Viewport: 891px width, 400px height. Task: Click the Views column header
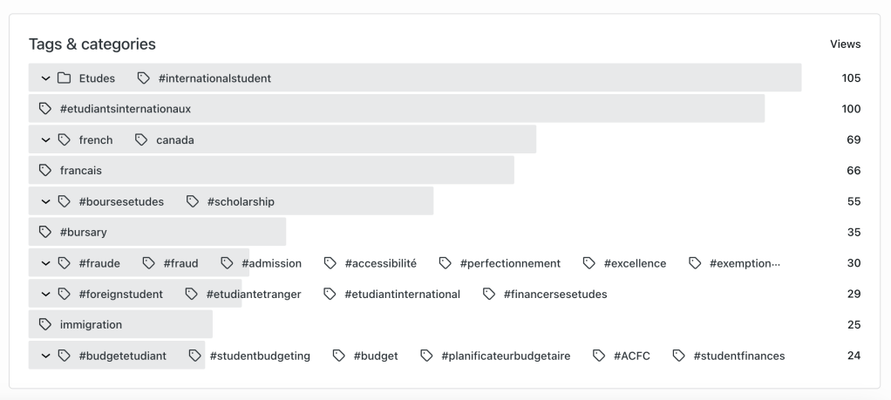[x=845, y=44]
